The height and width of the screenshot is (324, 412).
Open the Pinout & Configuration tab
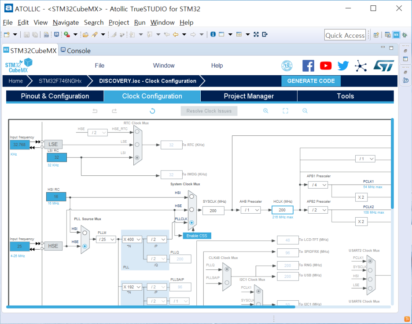pos(55,96)
